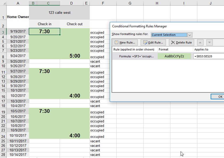Click the green AaBbCcYyZz format preview
This screenshot has width=224, height=158.
174,56
